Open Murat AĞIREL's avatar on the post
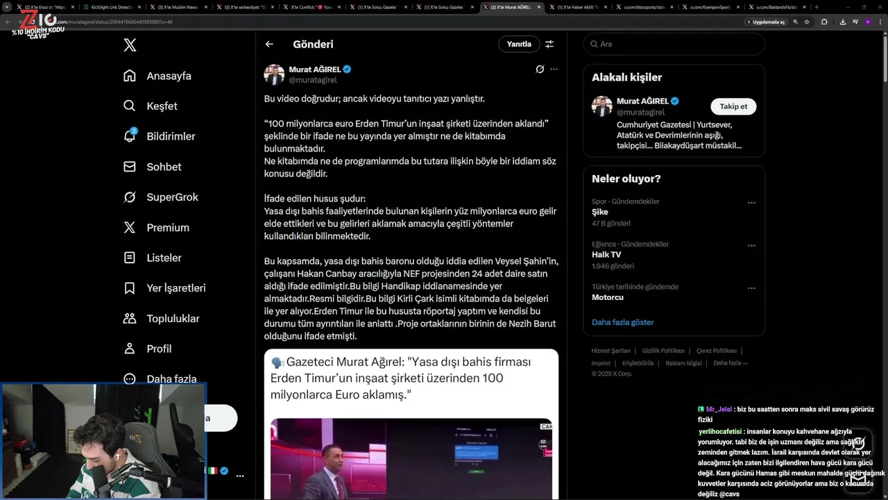 coord(274,74)
